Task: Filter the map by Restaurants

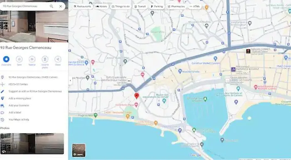Action: (83, 7)
